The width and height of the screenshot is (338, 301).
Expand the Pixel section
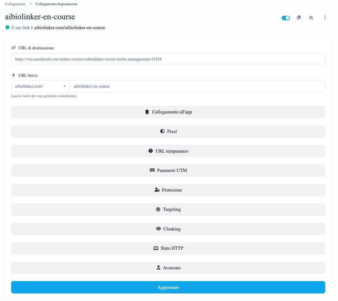tap(168, 132)
